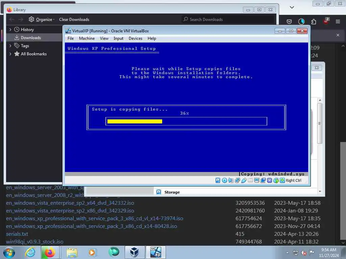
Task: Click the shared folders status icon, greyed out
Action: point(250,180)
